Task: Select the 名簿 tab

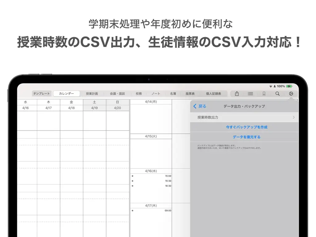Action: (x=173, y=94)
